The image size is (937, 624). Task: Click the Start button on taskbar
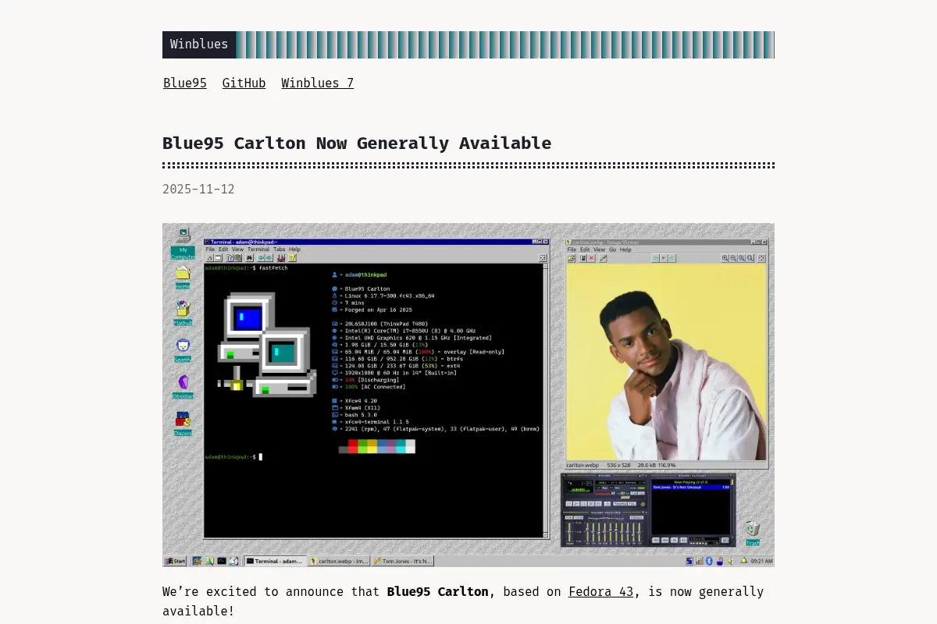[x=175, y=561]
